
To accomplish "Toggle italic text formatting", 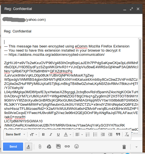I will (x=51, y=135).
